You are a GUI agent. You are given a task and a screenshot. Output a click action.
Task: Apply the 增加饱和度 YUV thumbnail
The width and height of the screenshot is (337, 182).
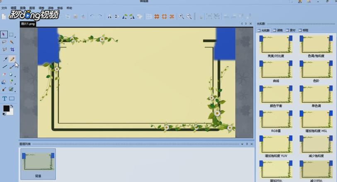tap(276, 144)
